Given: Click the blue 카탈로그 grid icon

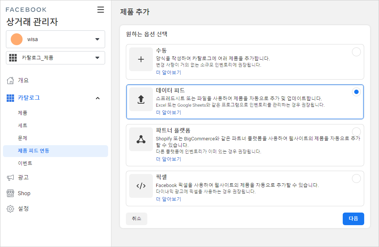Looking at the screenshot, I should tap(10, 98).
